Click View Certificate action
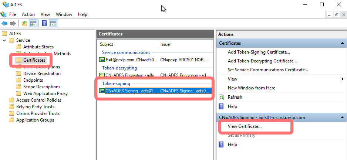This screenshot has width=347, height=160. [x=245, y=126]
